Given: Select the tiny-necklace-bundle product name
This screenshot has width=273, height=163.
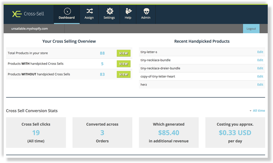Looking at the screenshot, I should coord(155,60).
